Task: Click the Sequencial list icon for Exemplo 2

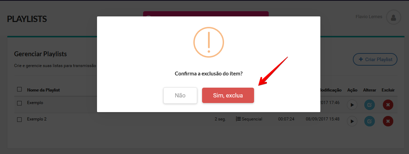Action: tap(238, 119)
